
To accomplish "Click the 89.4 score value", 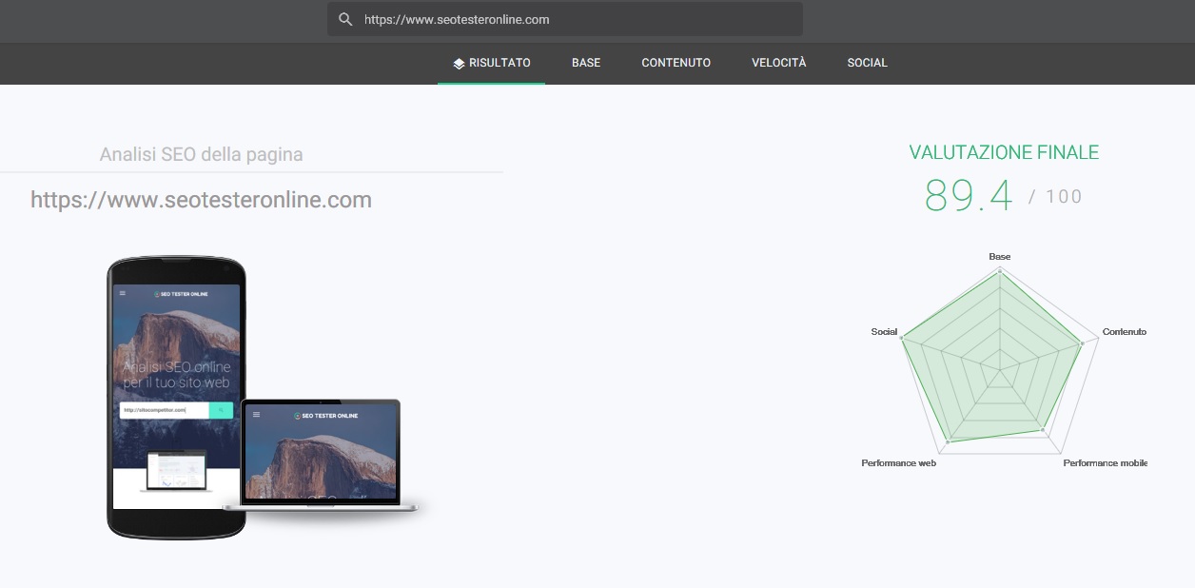I will pyautogui.click(x=969, y=196).
